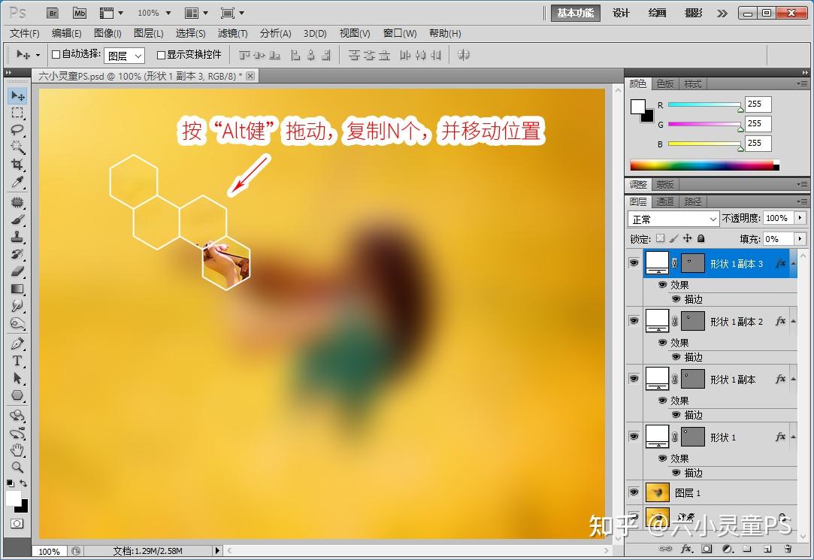Select the Lasso tool
This screenshot has width=814, height=560.
(x=17, y=130)
